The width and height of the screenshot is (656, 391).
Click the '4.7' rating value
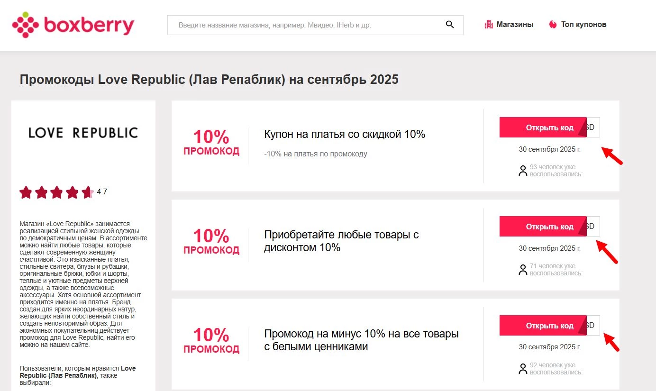tap(101, 192)
